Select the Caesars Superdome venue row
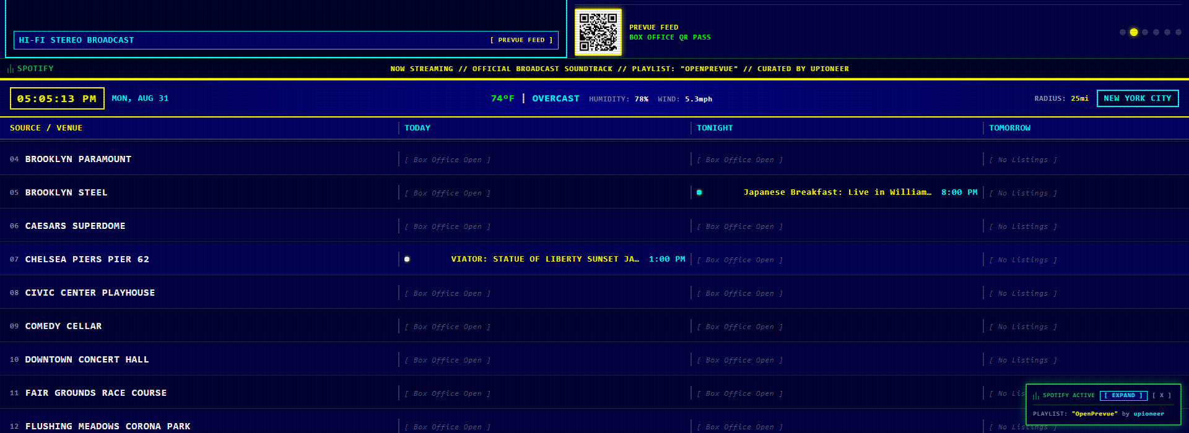Screen dimensions: 1189x433 [x=594, y=226]
